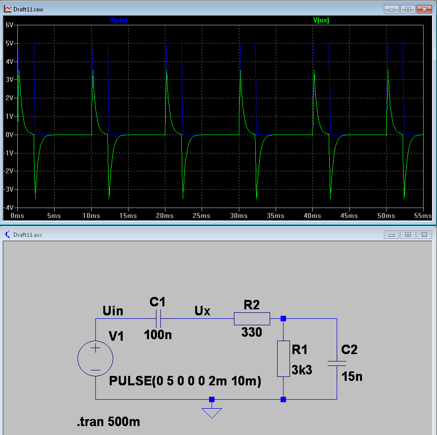Select voltage source V1 symbol
The image size is (437, 435).
[95, 359]
